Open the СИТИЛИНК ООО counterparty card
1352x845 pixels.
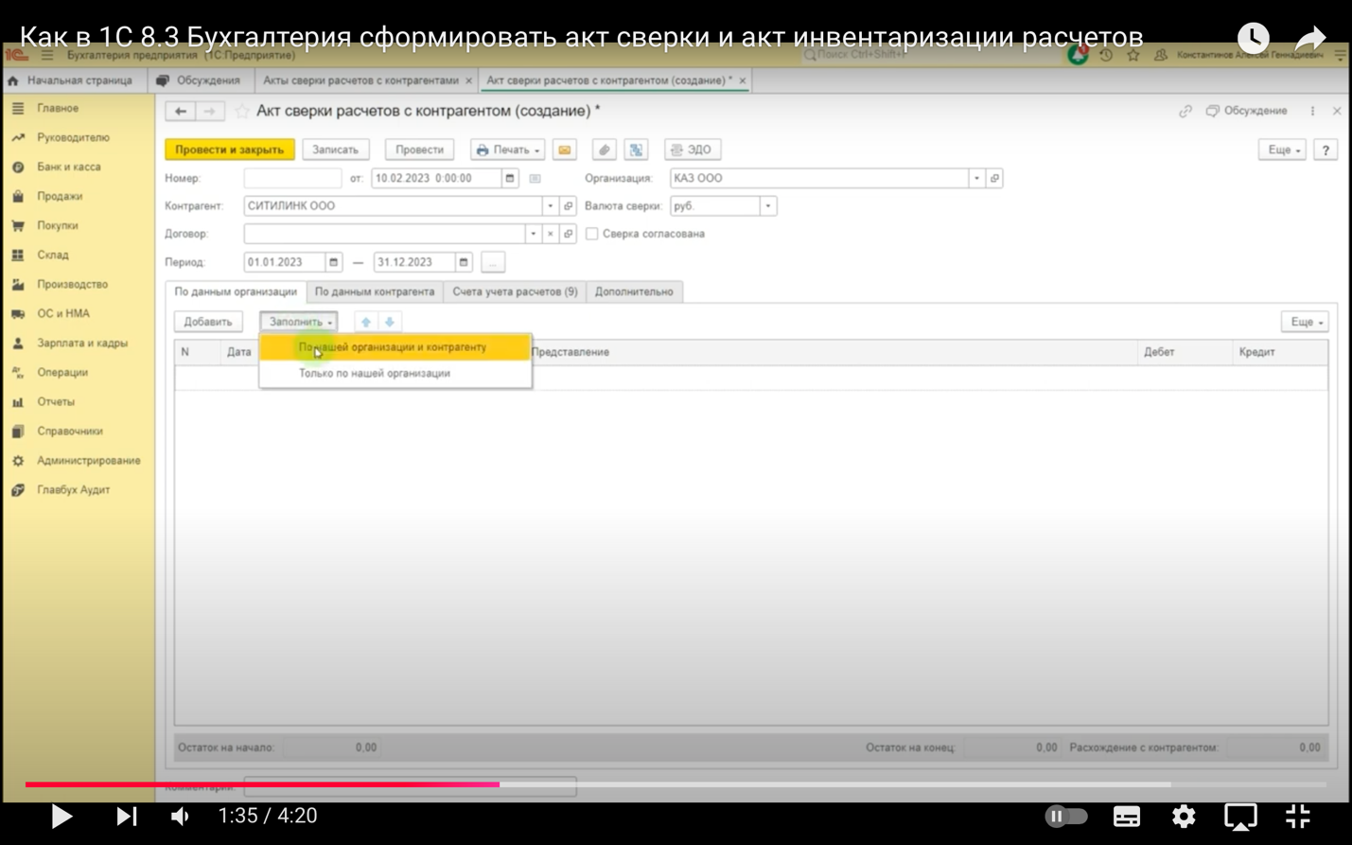click(569, 205)
